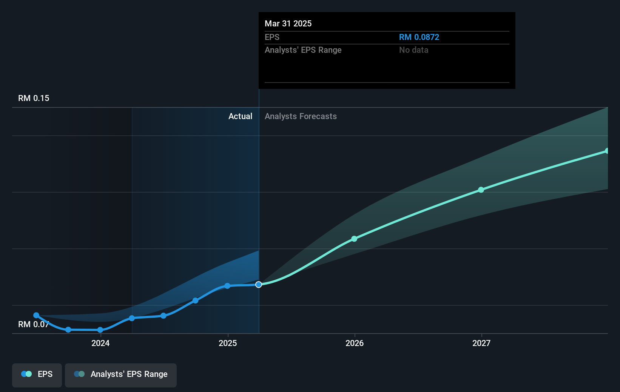Click the EPS data point above the 2024 axis label

pyautogui.click(x=100, y=330)
